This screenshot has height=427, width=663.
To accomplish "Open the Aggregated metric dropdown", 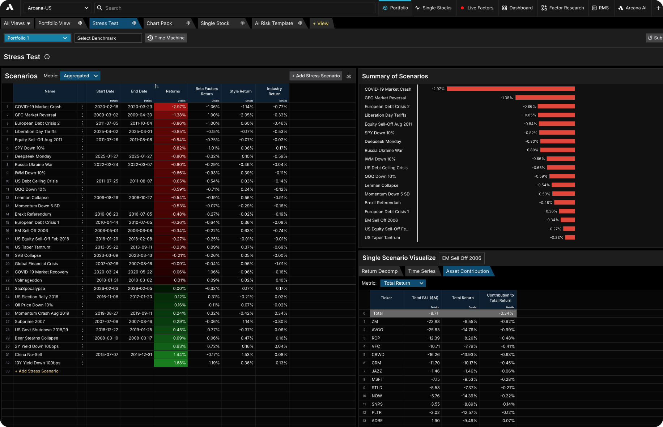I will (80, 76).
